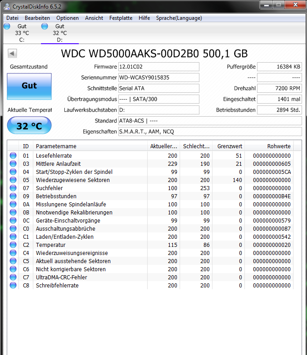Open the Datei menu
Viewport: 307px width, 355px height.
[x=12, y=18]
